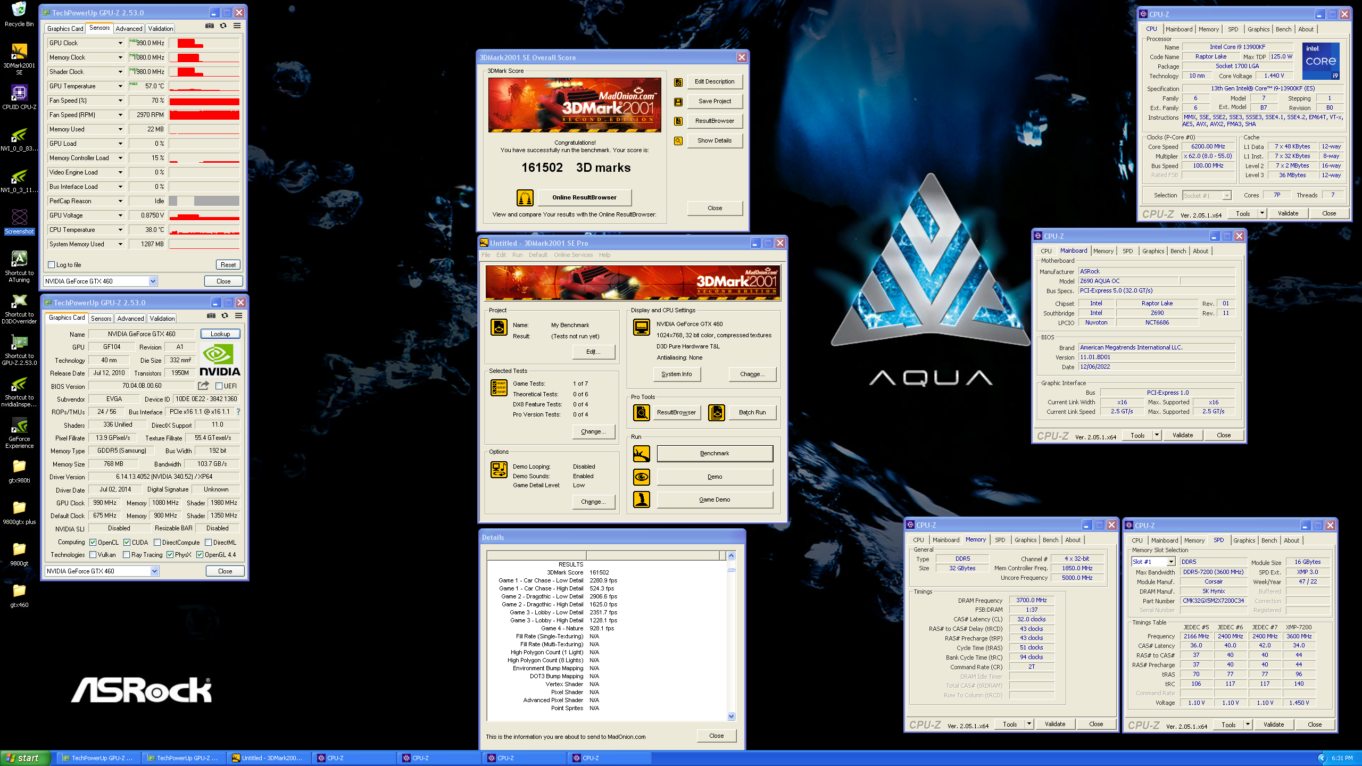
Task: Click the ResultBrowser button in score window
Action: [715, 121]
